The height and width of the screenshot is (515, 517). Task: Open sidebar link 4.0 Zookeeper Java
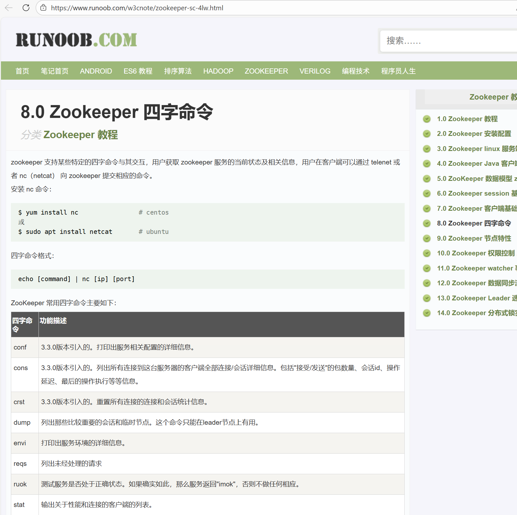tap(477, 164)
